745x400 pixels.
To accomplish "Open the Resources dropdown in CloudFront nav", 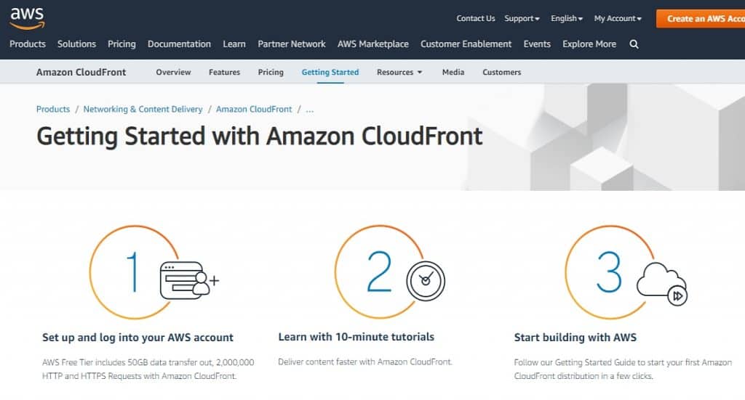I will [x=399, y=72].
